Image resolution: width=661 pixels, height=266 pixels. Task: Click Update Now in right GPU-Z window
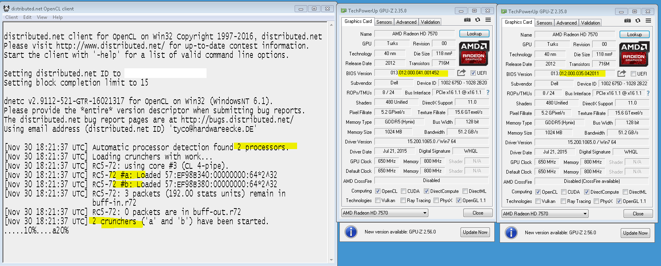pyautogui.click(x=635, y=233)
